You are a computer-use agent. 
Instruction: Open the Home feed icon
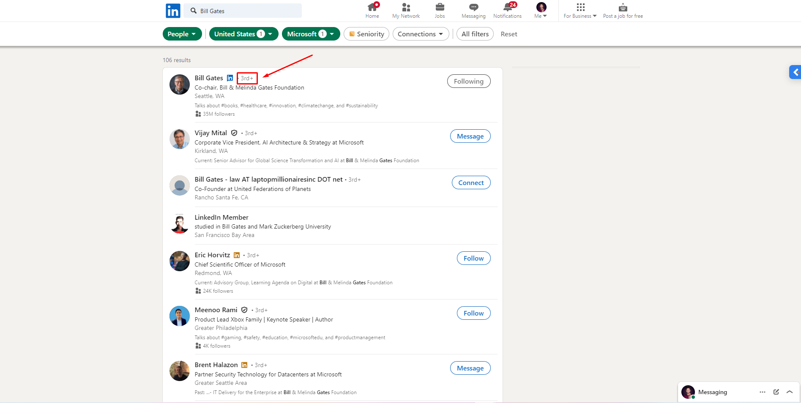tap(372, 7)
